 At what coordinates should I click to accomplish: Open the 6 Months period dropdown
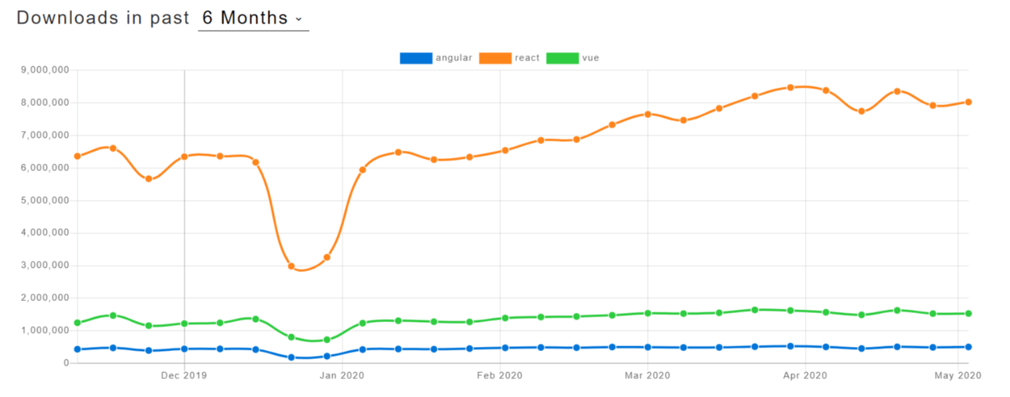point(253,18)
